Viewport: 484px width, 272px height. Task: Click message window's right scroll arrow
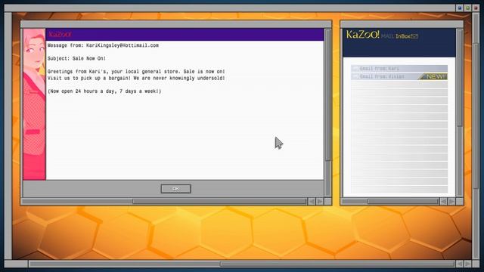pyautogui.click(x=320, y=202)
